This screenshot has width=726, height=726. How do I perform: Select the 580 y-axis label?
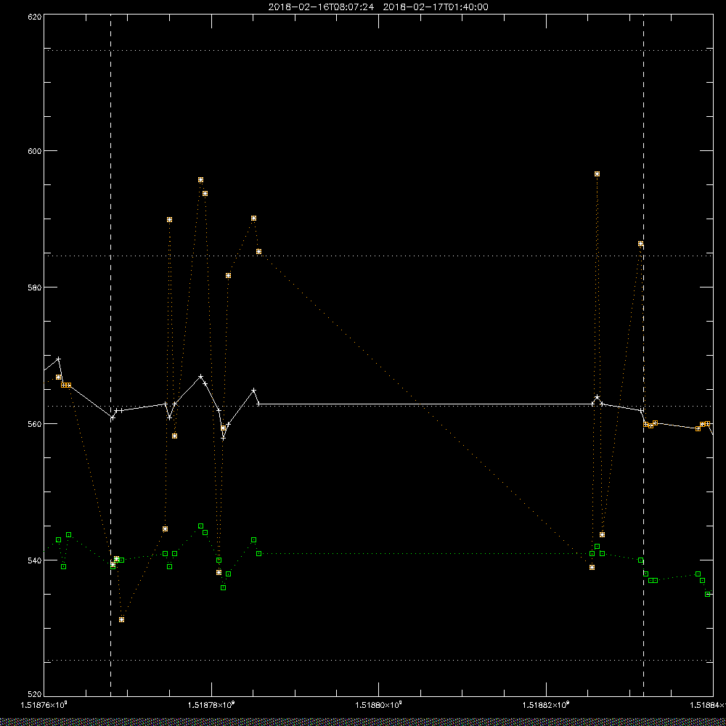pyautogui.click(x=35, y=287)
